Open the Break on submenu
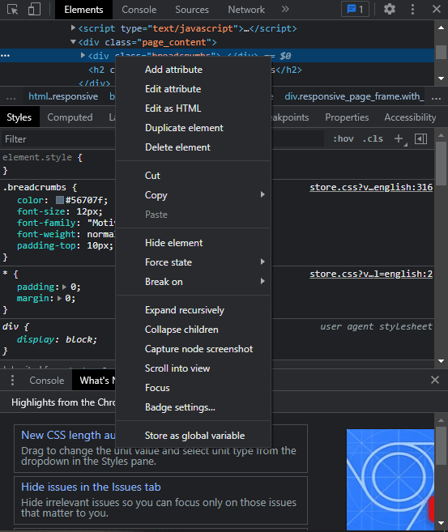 click(193, 282)
